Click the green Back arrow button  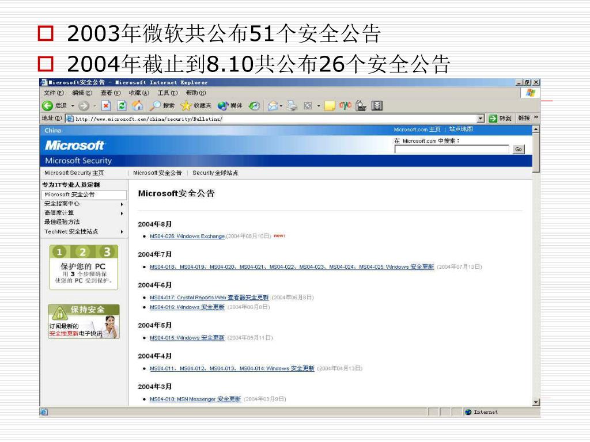pyautogui.click(x=47, y=106)
